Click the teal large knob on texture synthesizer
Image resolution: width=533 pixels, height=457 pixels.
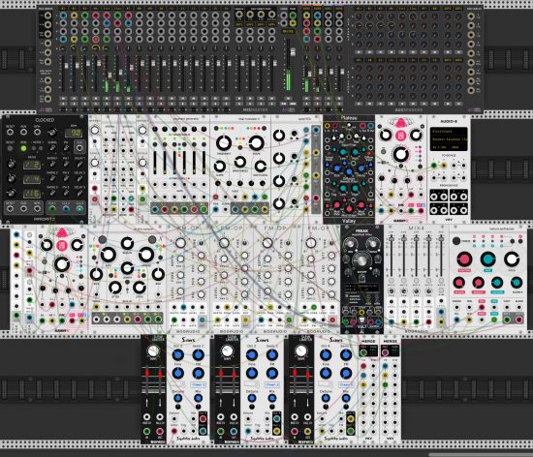[x=487, y=259]
